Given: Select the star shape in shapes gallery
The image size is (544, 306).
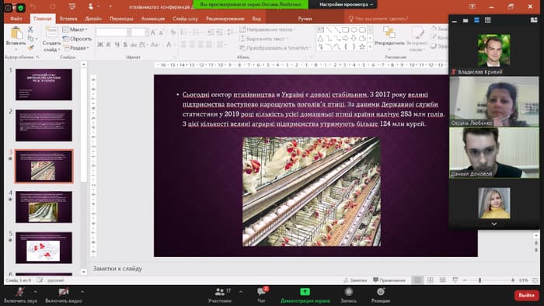Looking at the screenshot, I should point(362,47).
